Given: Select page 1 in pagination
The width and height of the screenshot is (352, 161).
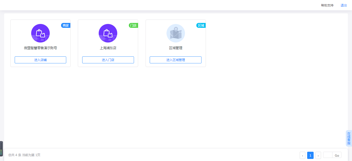Looking at the screenshot, I should 310,155.
